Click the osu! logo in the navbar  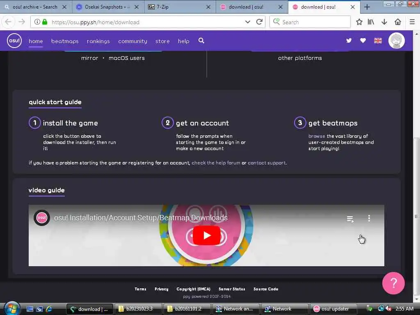point(14,41)
